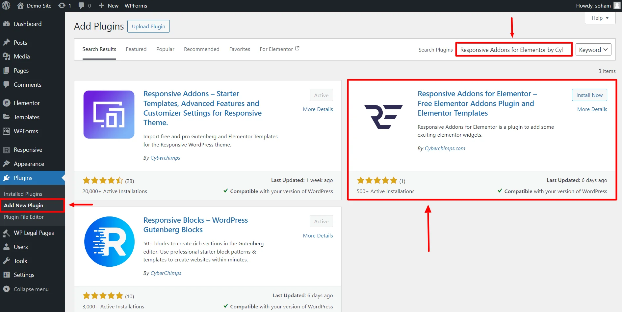Click the Cyberchimps author link under Starter Templates

[x=165, y=158]
